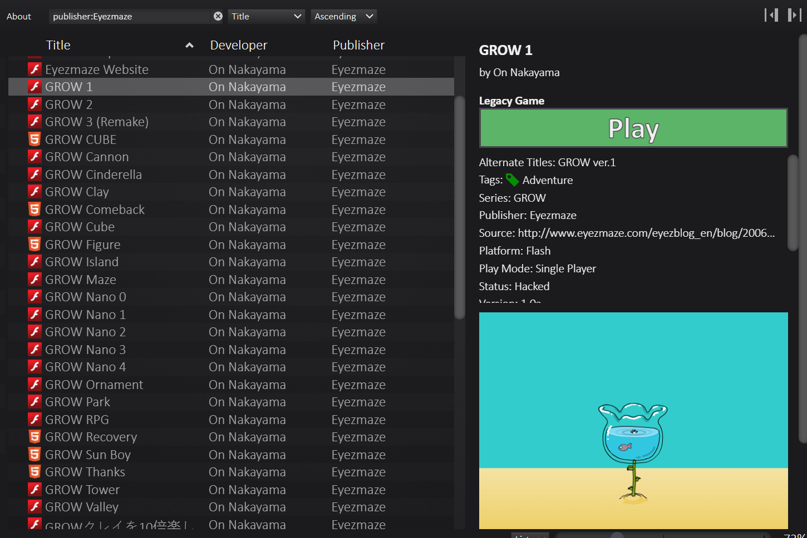Click the Flash icon for Eyezmaze Website
The image size is (807, 538).
(35, 69)
